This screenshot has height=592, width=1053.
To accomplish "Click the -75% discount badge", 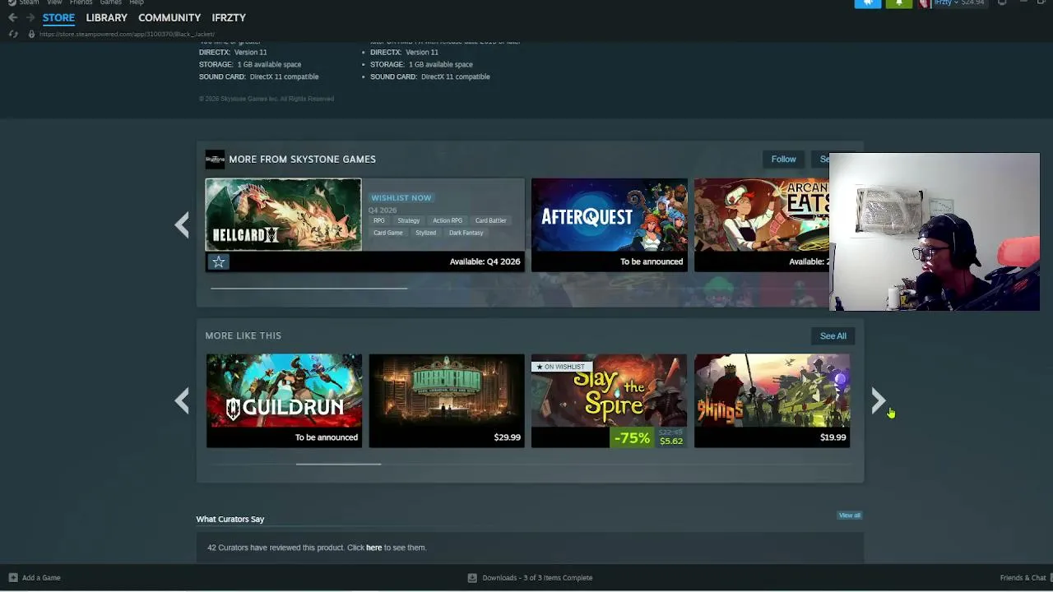I will pos(631,437).
